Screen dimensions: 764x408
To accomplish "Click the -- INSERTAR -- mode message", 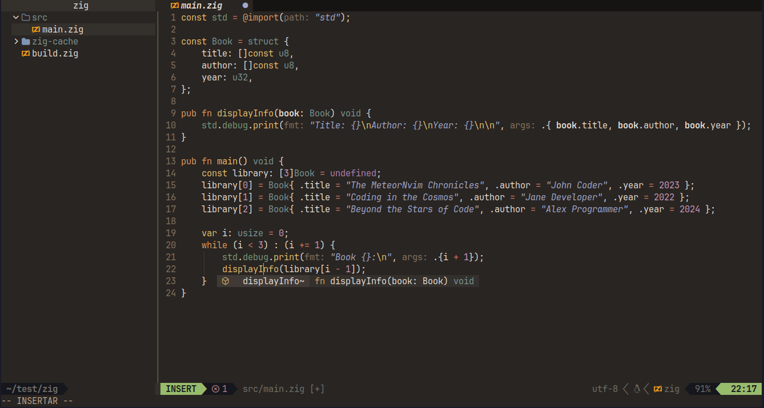I will point(37,401).
